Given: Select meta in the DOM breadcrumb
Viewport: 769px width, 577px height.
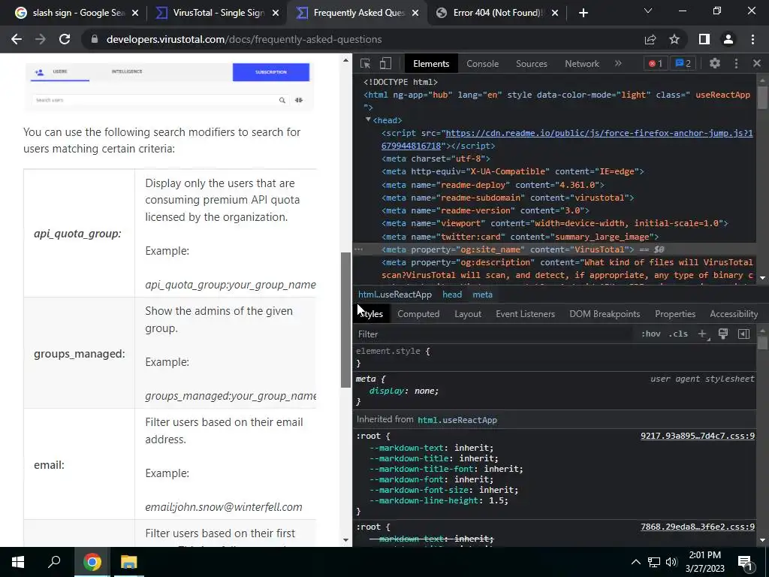Looking at the screenshot, I should (482, 295).
